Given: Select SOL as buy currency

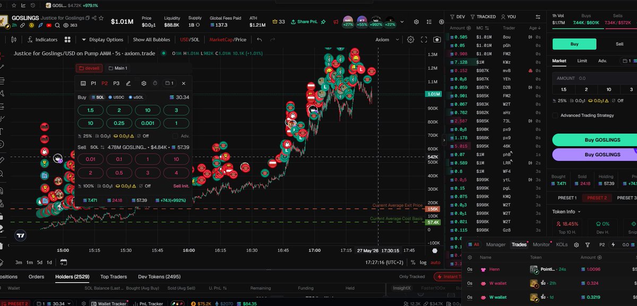Looking at the screenshot, I should tap(98, 98).
